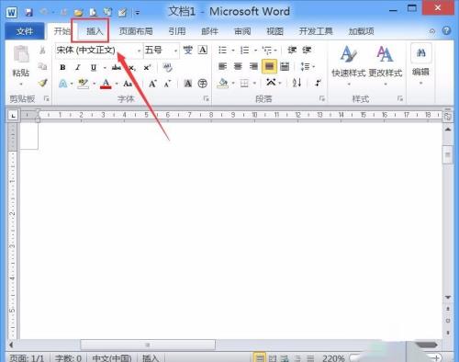
Task: Click the Save icon in quick access toolbar
Action: pos(28,13)
